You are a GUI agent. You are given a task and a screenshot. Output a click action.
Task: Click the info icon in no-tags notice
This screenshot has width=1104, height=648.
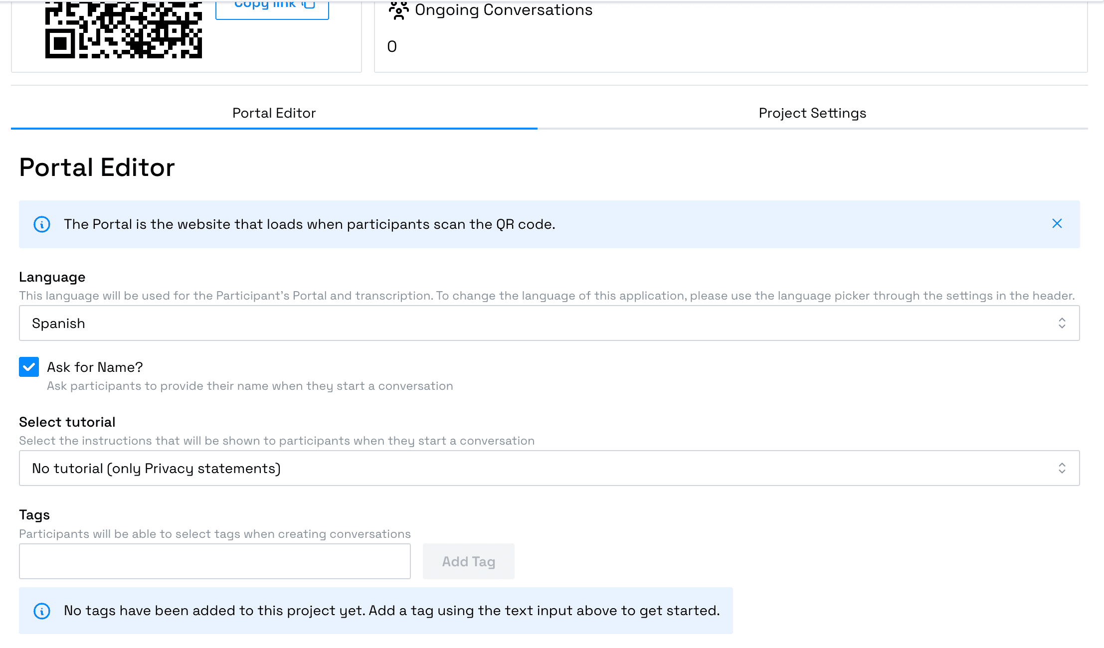coord(42,611)
